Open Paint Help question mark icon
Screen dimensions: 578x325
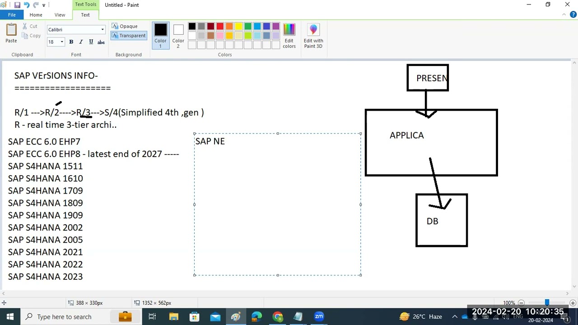573,15
